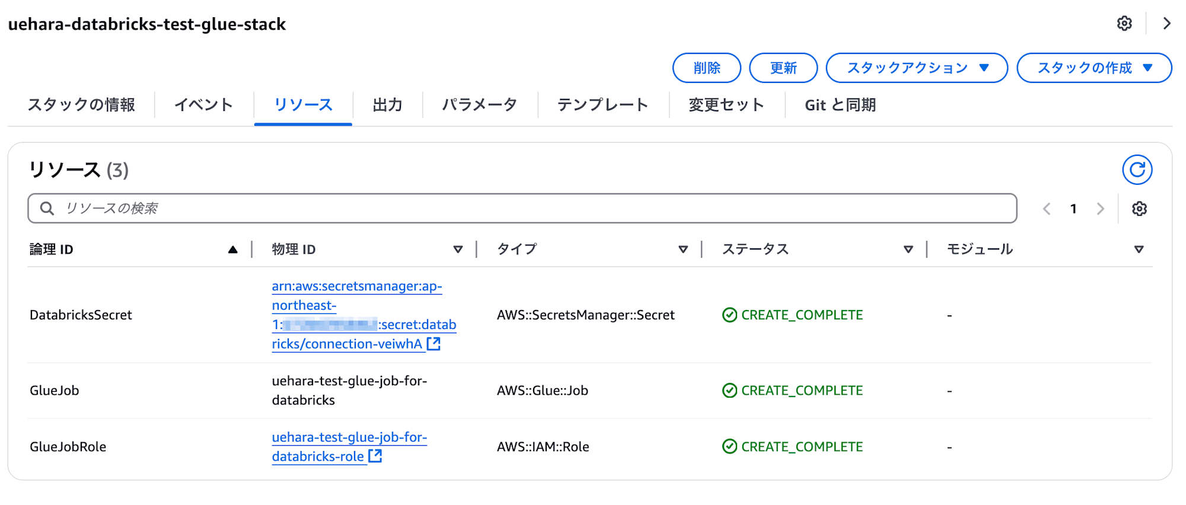
Task: Click the ステータス column header
Action: (x=755, y=250)
